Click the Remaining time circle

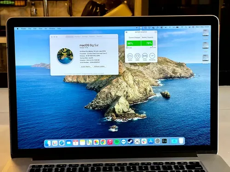152,56
